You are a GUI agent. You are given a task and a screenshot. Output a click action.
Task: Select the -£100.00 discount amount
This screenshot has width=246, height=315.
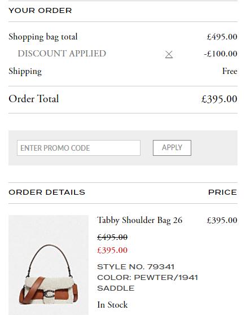(x=221, y=54)
